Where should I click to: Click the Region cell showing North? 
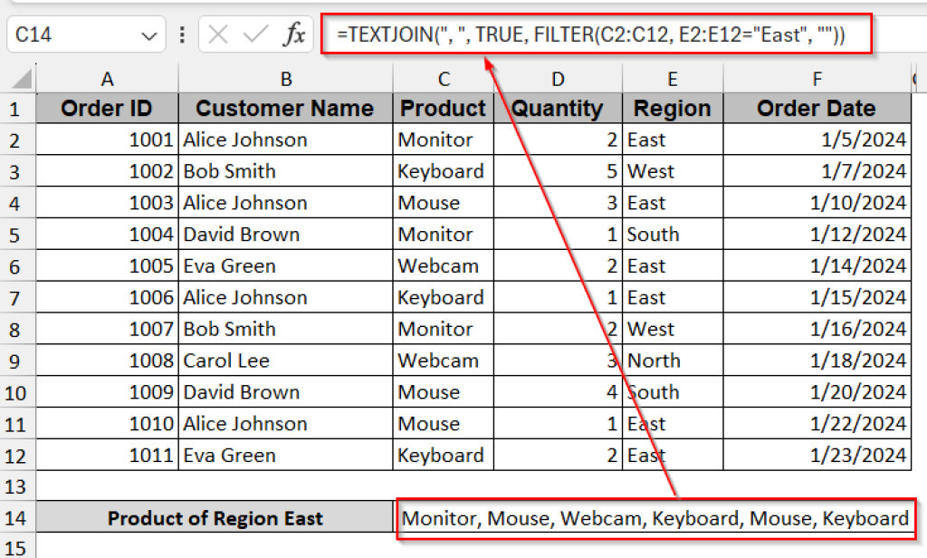[x=672, y=361]
